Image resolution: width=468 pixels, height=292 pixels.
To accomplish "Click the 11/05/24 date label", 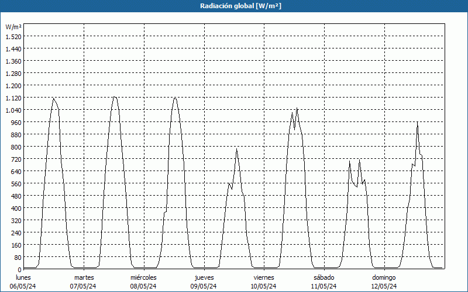I will click(324, 286).
